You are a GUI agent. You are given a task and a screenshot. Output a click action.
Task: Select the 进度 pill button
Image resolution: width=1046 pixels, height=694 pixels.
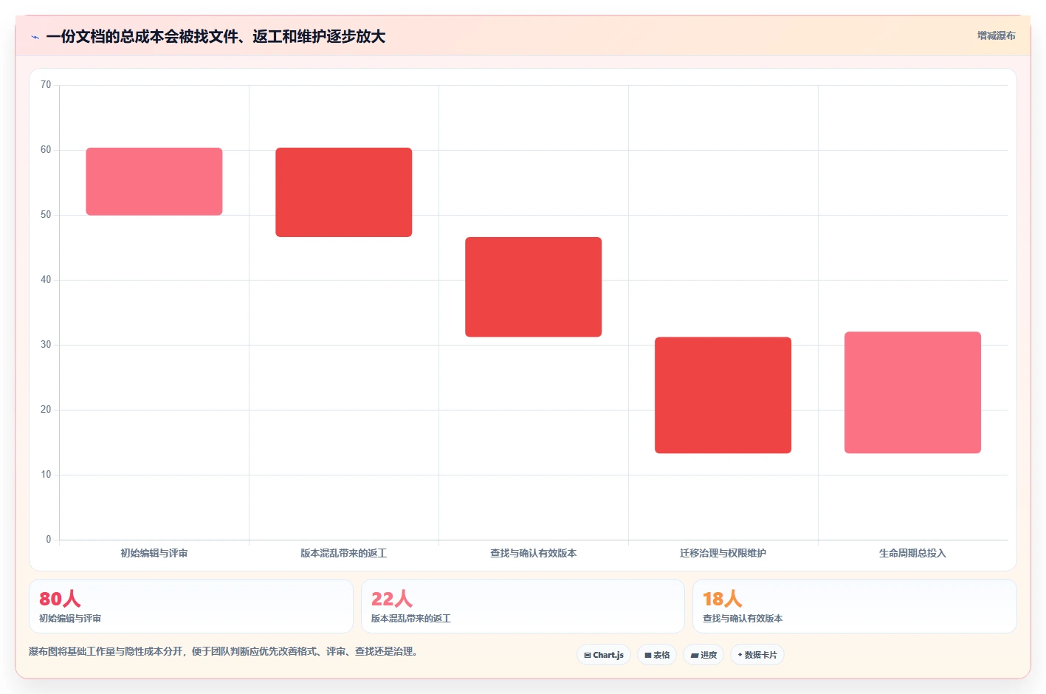click(x=703, y=655)
